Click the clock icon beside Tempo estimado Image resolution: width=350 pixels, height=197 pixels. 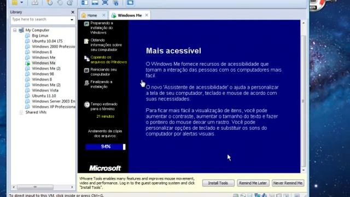point(86,105)
